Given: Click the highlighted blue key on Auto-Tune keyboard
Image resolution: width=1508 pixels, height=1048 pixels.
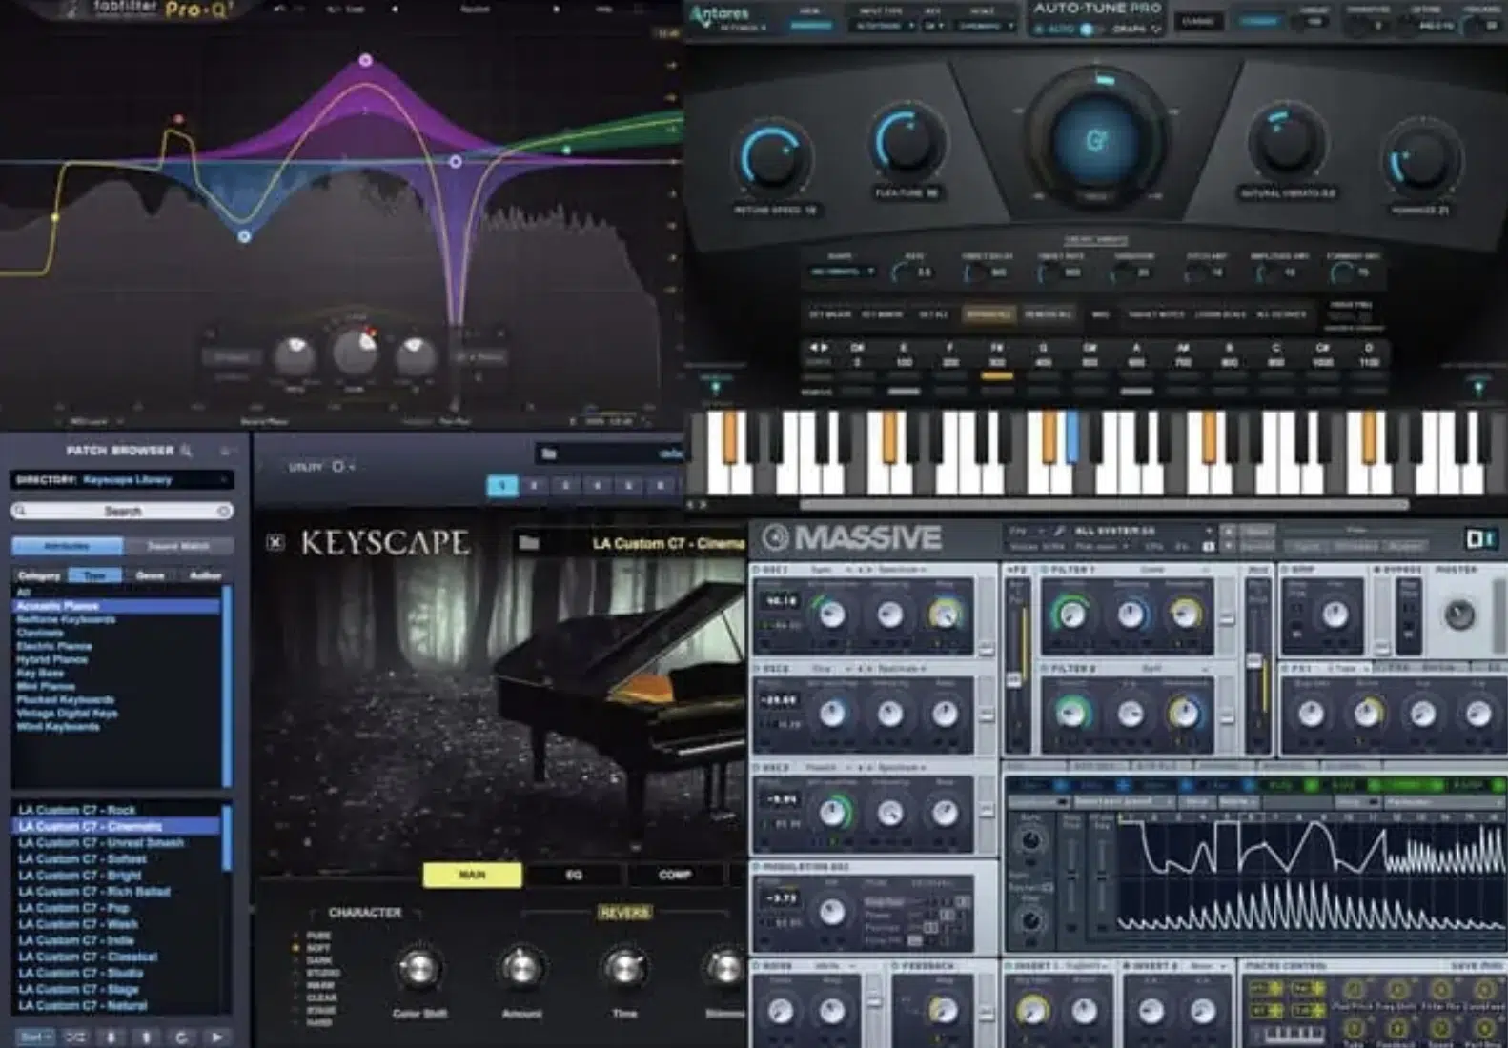Looking at the screenshot, I should click(1071, 439).
